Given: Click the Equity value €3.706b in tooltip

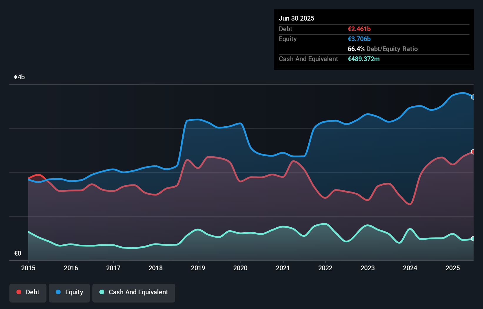Looking at the screenshot, I should (x=359, y=39).
